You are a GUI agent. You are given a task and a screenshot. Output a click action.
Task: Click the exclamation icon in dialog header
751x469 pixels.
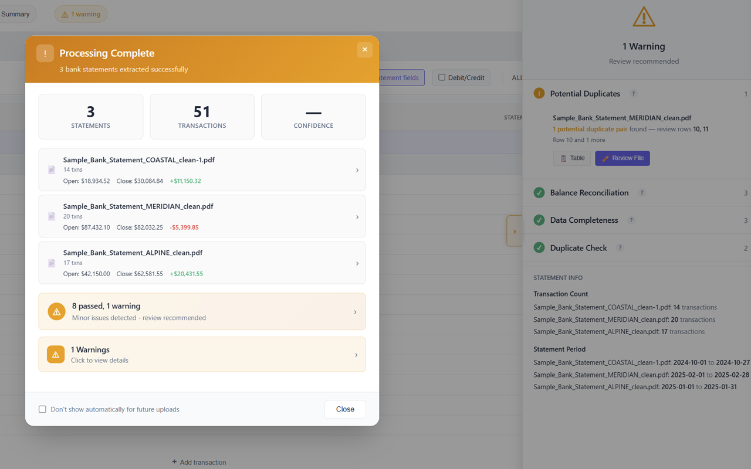pos(45,53)
